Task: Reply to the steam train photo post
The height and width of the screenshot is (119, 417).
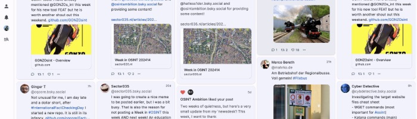Action: click(x=274, y=50)
